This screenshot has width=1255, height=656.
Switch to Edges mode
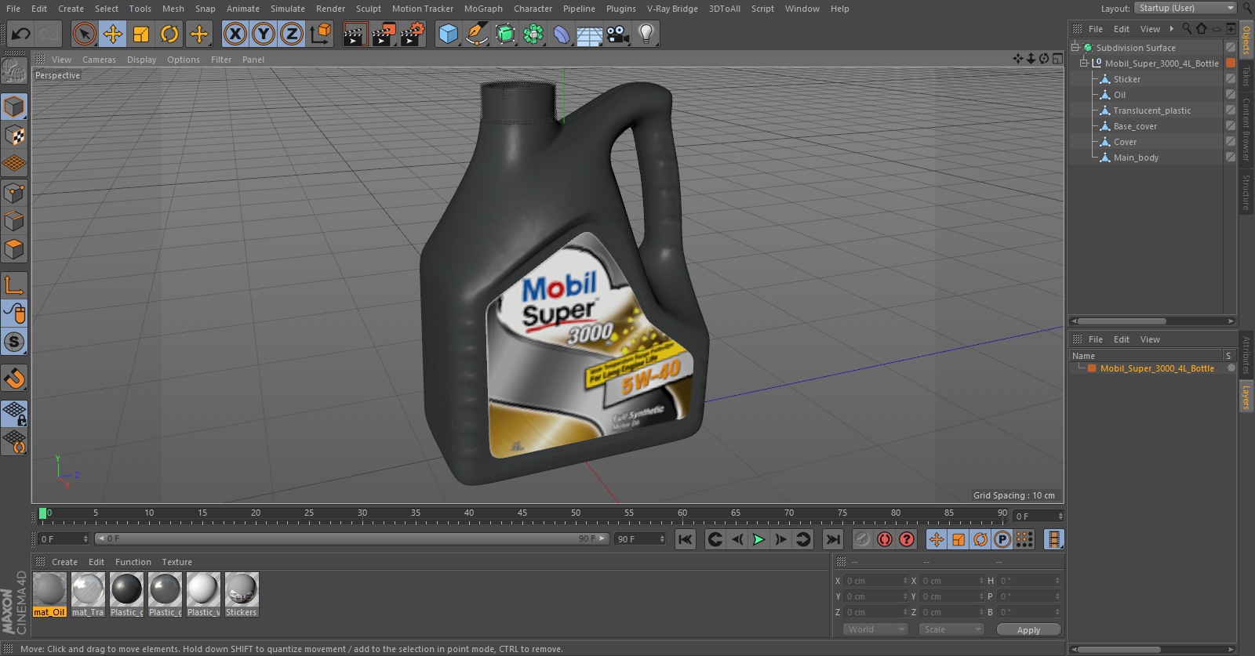click(x=14, y=221)
